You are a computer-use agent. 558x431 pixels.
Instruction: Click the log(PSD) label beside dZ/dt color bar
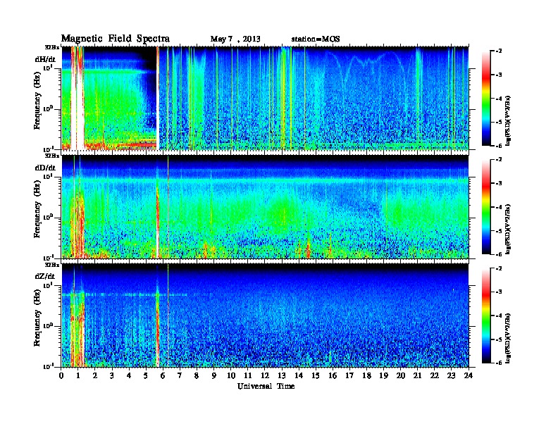509,339
